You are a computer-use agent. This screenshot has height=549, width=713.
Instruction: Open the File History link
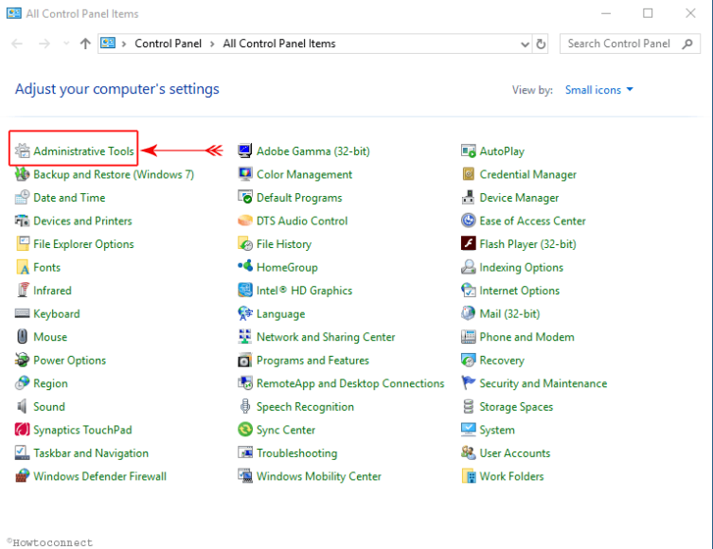pyautogui.click(x=284, y=244)
